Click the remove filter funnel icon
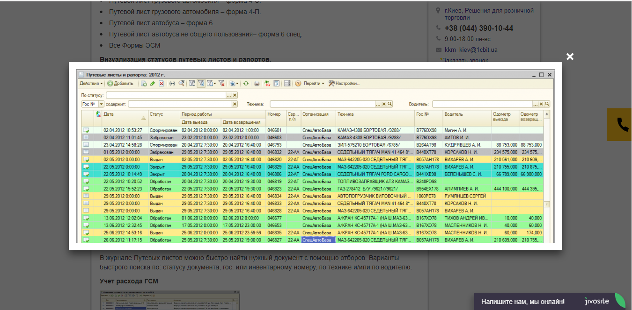 (222, 84)
